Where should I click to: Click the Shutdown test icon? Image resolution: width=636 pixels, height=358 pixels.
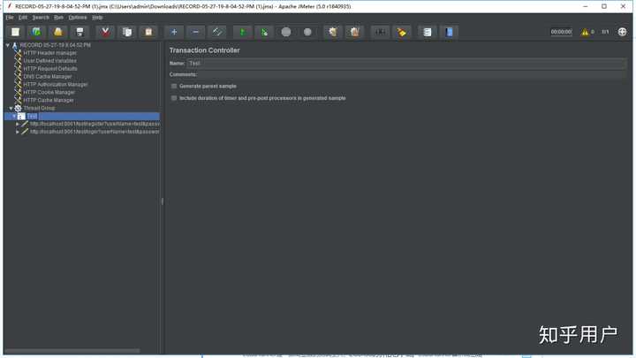[x=307, y=32]
